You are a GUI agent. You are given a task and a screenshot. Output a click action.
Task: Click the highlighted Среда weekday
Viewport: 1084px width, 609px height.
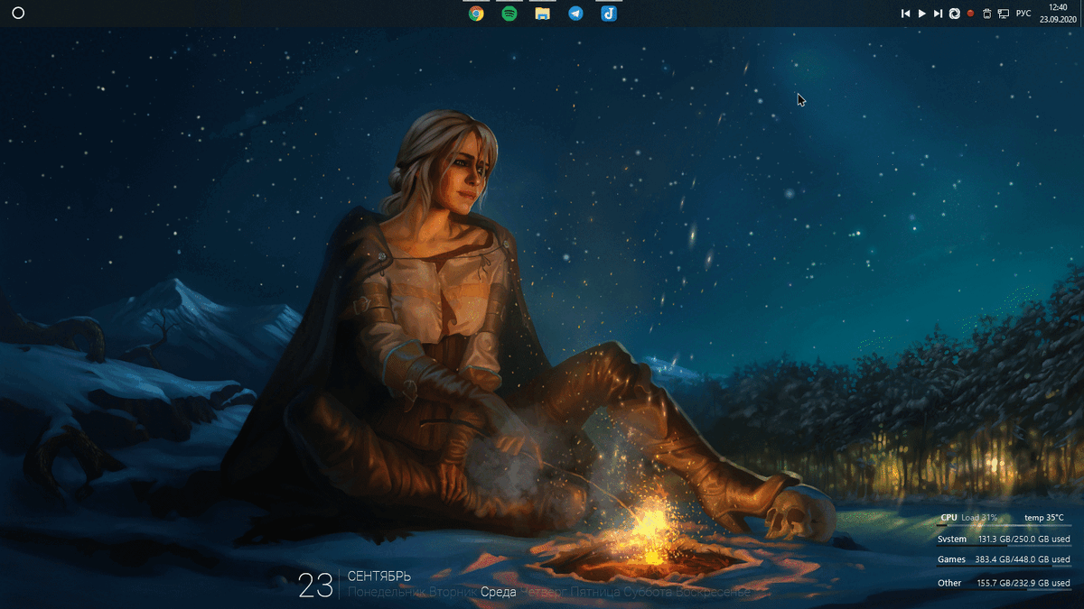pyautogui.click(x=498, y=592)
